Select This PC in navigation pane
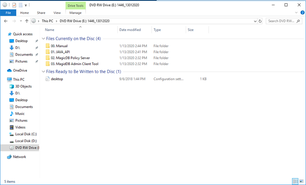 pyautogui.click(x=19, y=80)
